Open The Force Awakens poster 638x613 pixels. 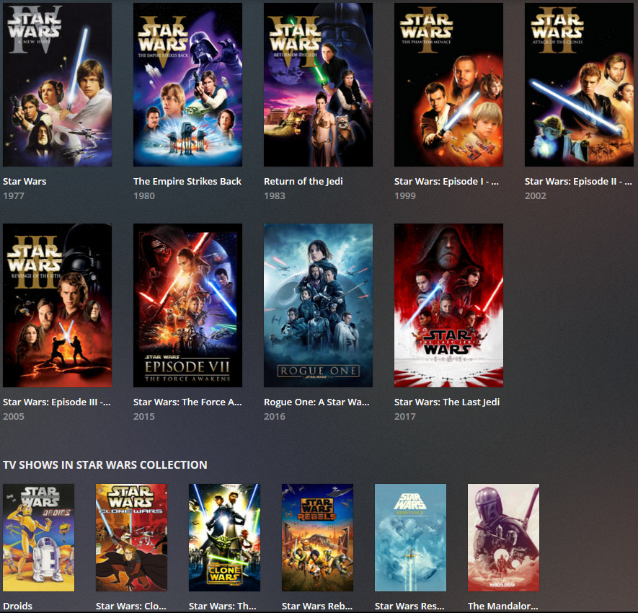187,305
